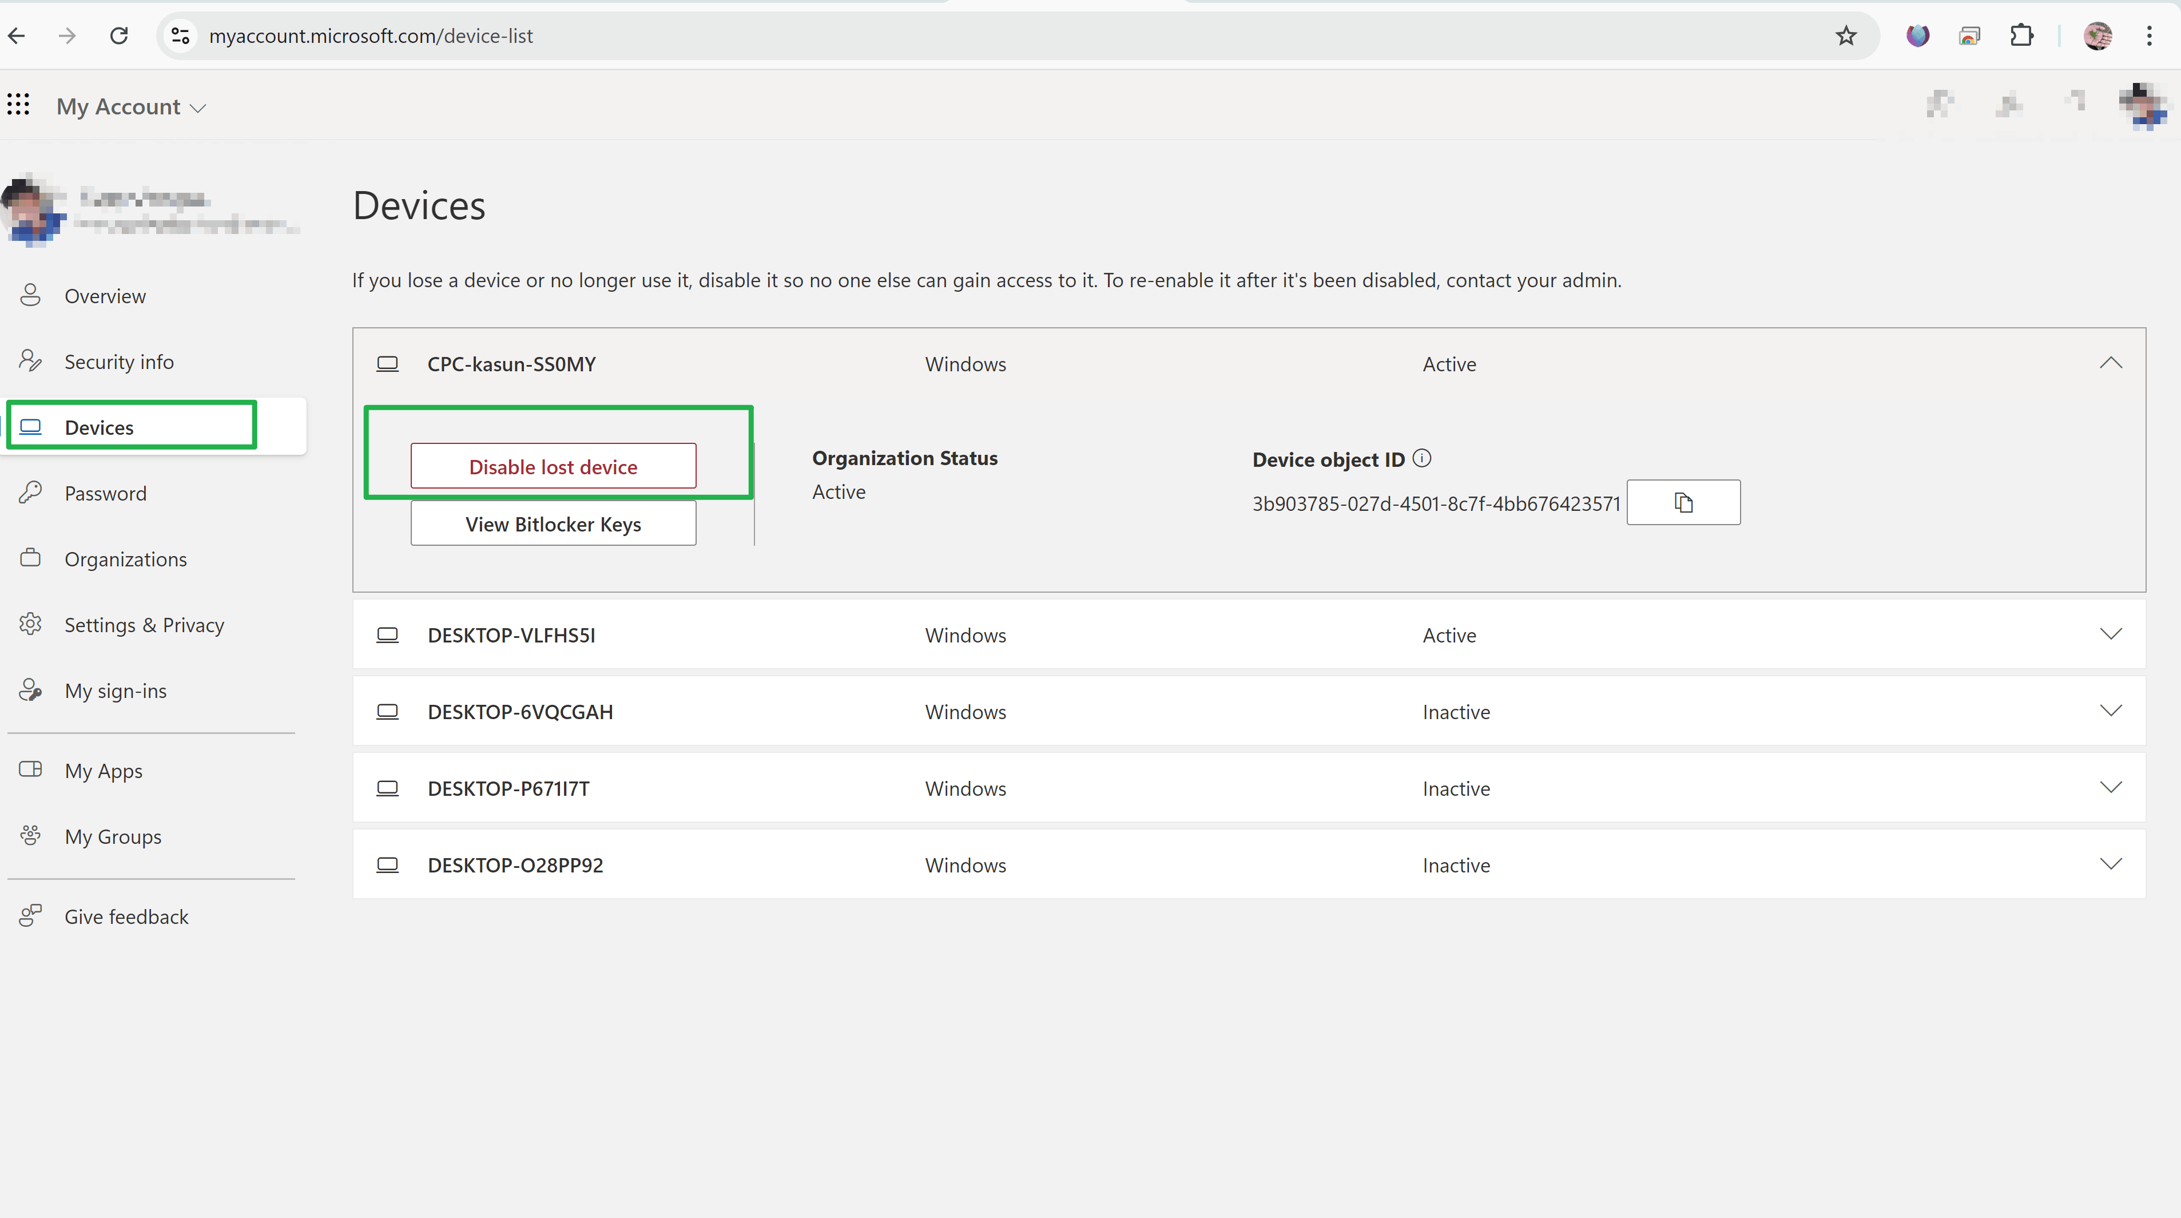View site information in address bar

click(180, 35)
